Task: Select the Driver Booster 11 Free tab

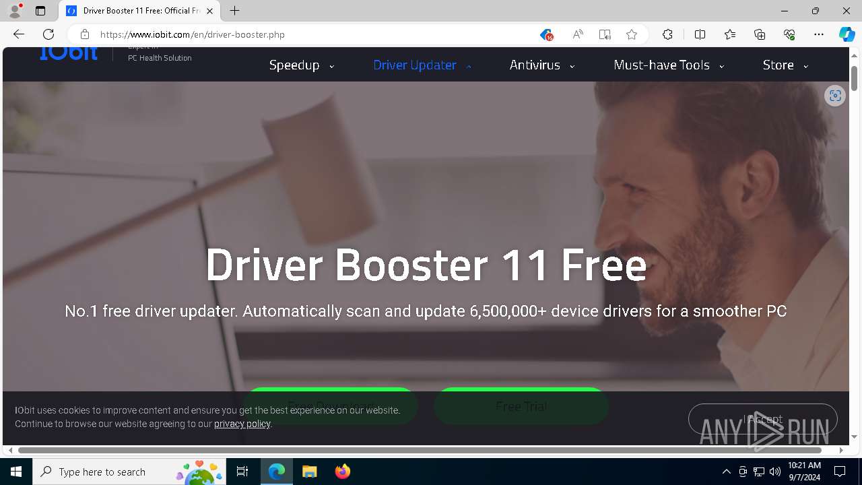Action: [139, 11]
